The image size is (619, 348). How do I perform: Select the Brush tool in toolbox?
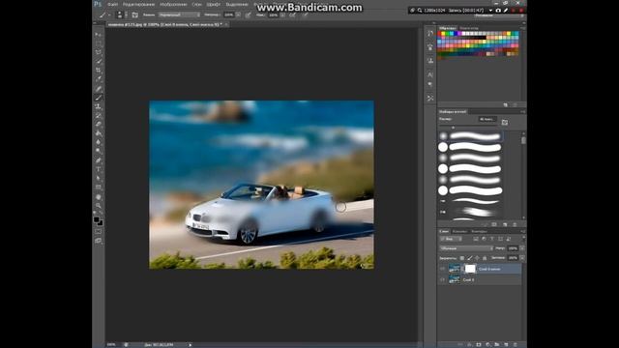(x=99, y=98)
